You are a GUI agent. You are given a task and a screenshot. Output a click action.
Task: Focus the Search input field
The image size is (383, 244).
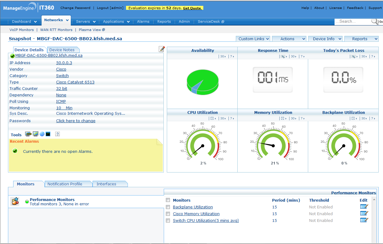(353, 21)
